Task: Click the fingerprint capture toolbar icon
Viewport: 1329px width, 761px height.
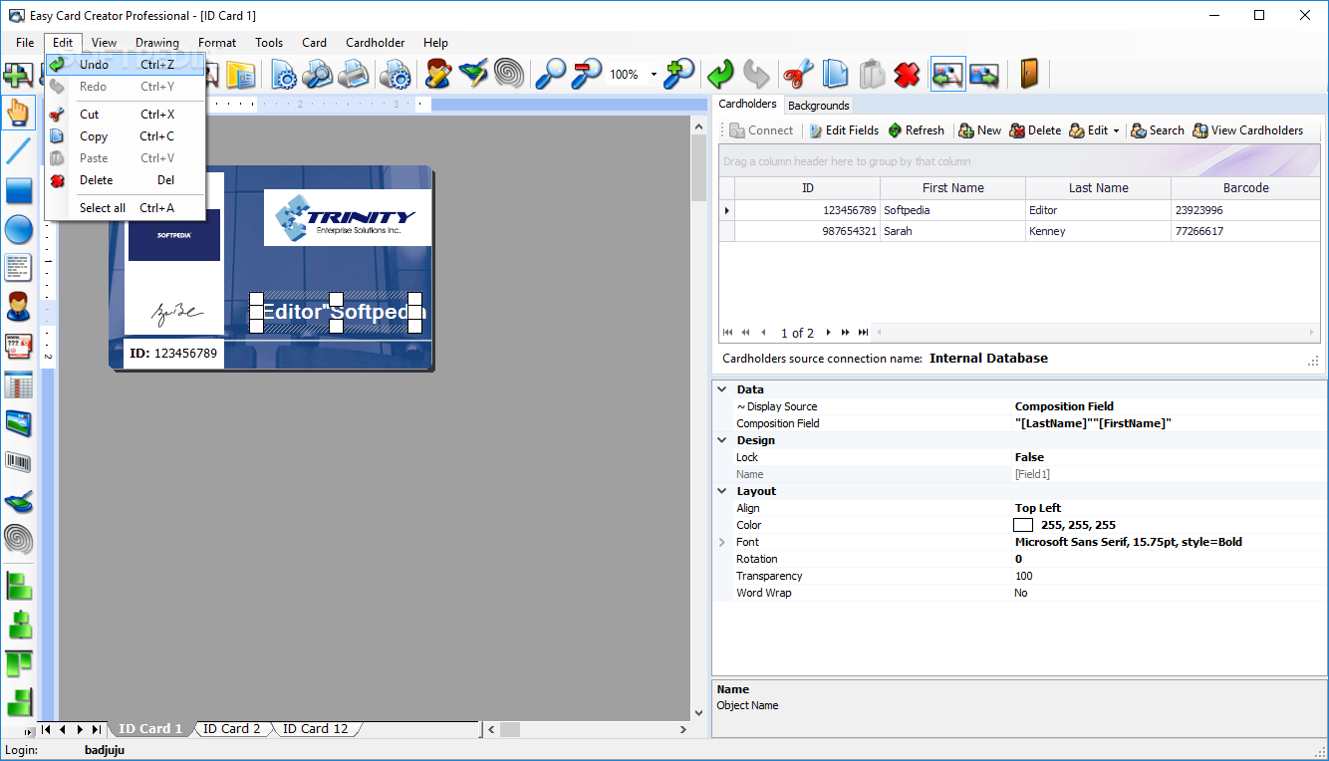Action: point(508,75)
